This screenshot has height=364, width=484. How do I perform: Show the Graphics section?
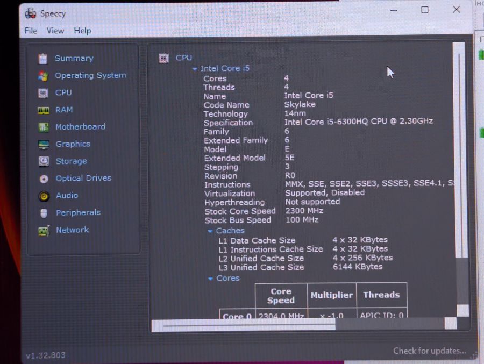click(73, 144)
